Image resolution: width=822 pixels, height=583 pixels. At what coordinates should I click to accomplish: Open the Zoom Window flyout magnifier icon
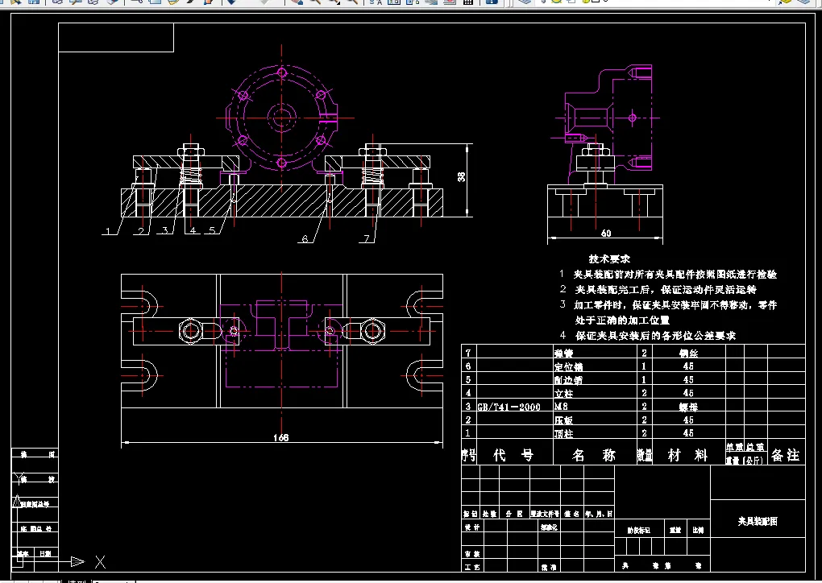point(334,2)
